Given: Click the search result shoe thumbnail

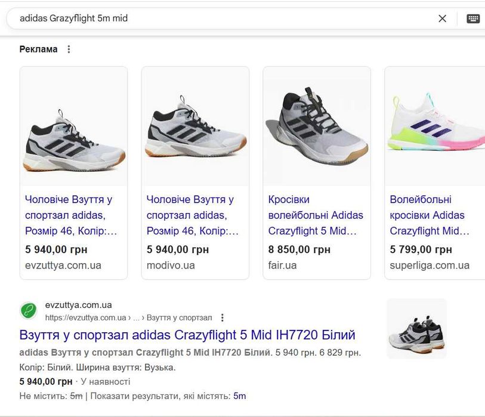Looking at the screenshot, I should pos(416,329).
